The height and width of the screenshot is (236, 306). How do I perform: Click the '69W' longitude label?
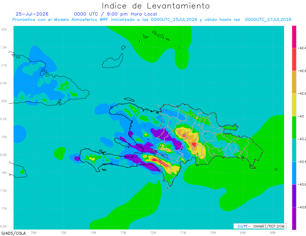[243, 232]
